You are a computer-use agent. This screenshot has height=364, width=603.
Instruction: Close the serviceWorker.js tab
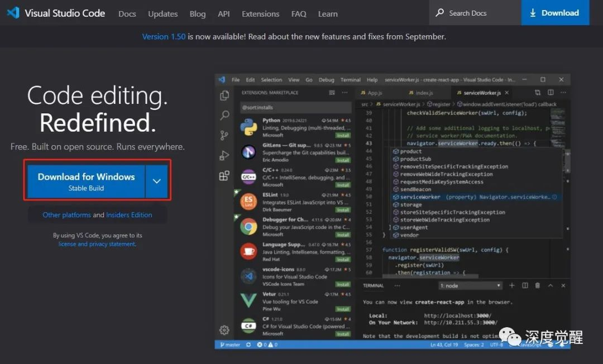pos(507,93)
